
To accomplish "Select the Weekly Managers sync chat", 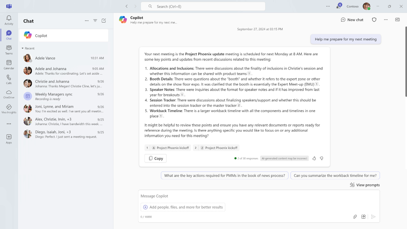I will pyautogui.click(x=63, y=96).
